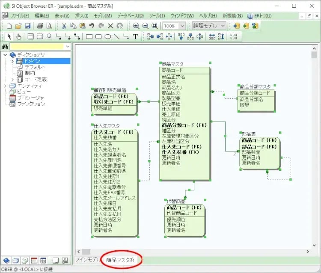The width and height of the screenshot is (321, 273).
Task: Switch to the メインモデル tab
Action: (x=88, y=260)
